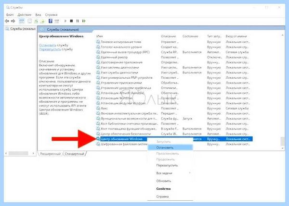Viewport: 289px width, 206px height.
Task: Toggle the Action pane toolbar icon
Action: (57, 21)
